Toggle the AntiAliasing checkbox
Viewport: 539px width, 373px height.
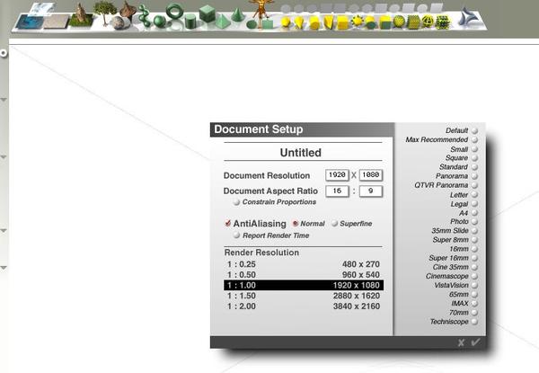227,224
